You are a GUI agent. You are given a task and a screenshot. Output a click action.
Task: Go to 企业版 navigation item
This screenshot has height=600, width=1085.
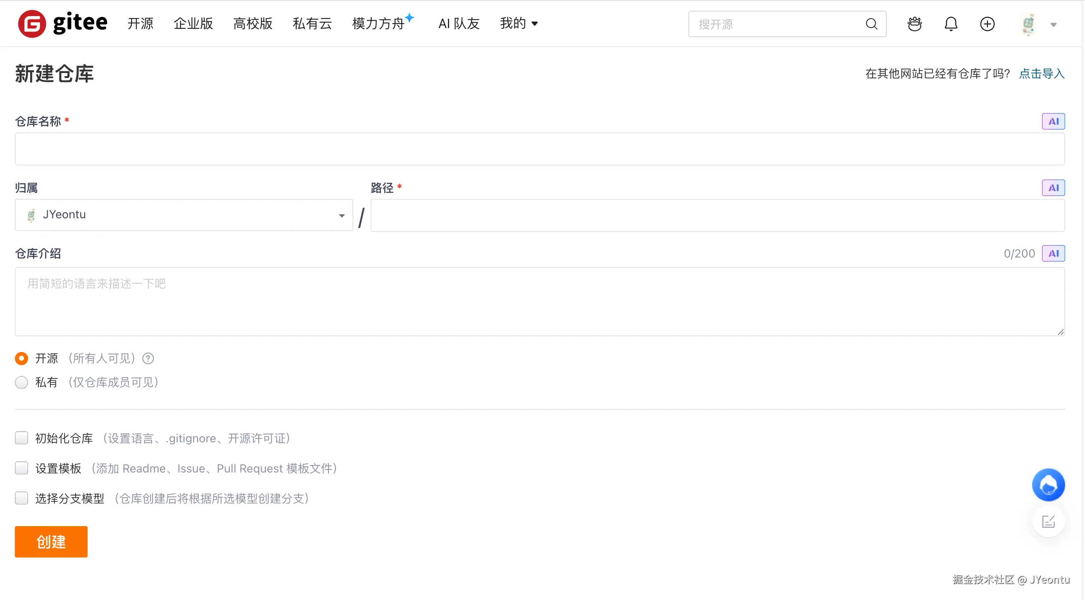(x=193, y=24)
